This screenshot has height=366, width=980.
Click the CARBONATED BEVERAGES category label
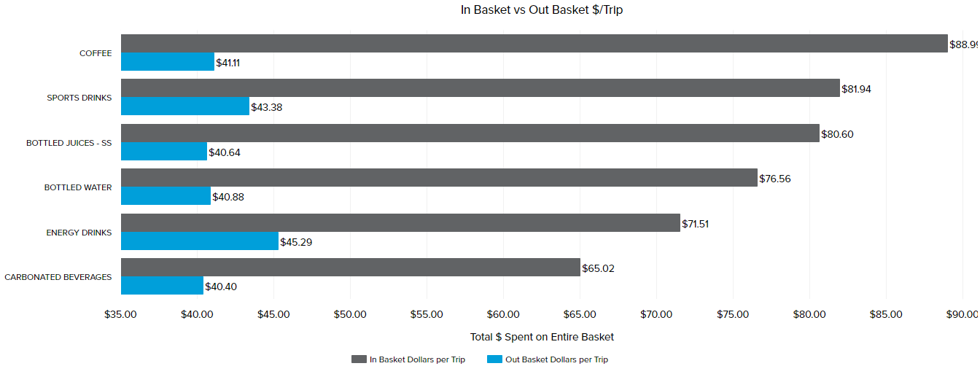tap(58, 277)
